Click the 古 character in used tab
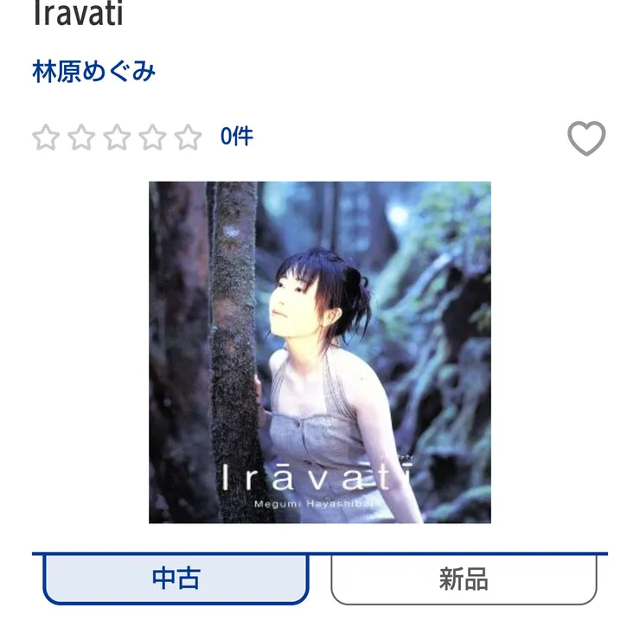640x640 pixels. (x=189, y=579)
